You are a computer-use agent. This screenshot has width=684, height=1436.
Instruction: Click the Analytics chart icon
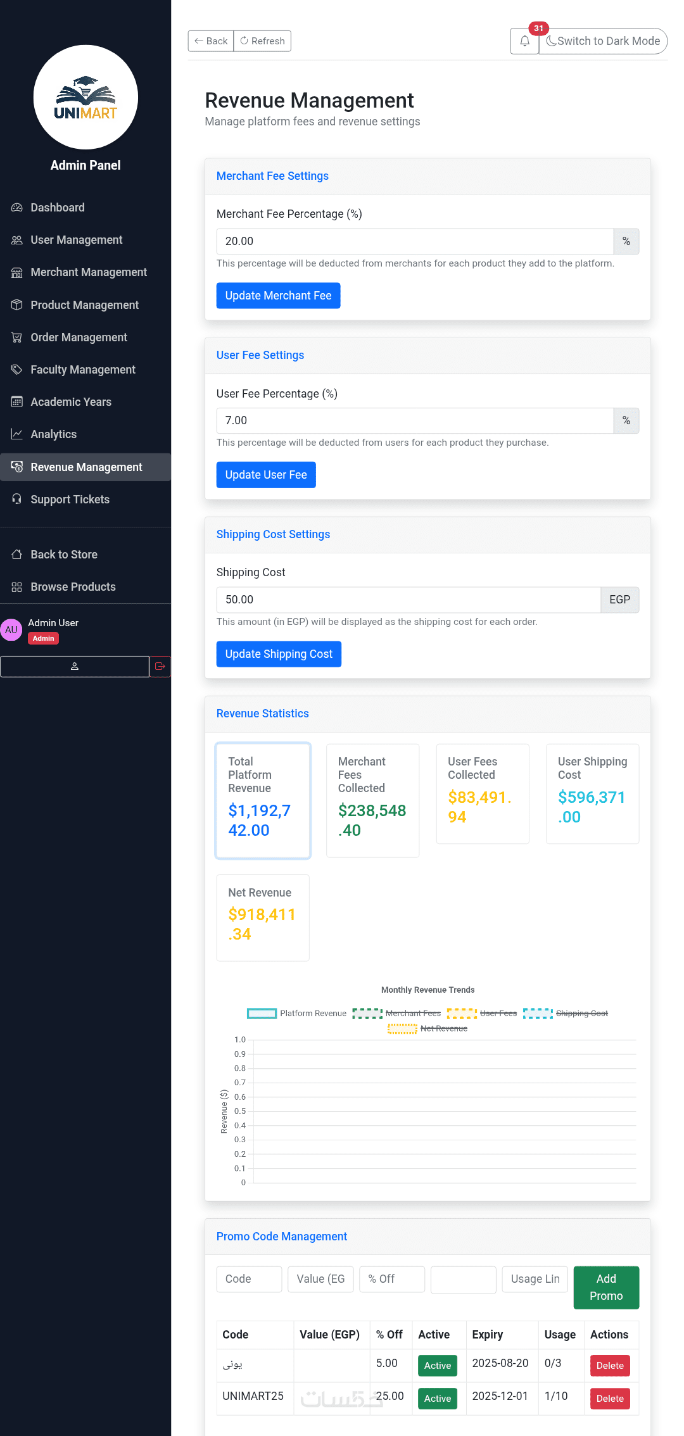(17, 434)
